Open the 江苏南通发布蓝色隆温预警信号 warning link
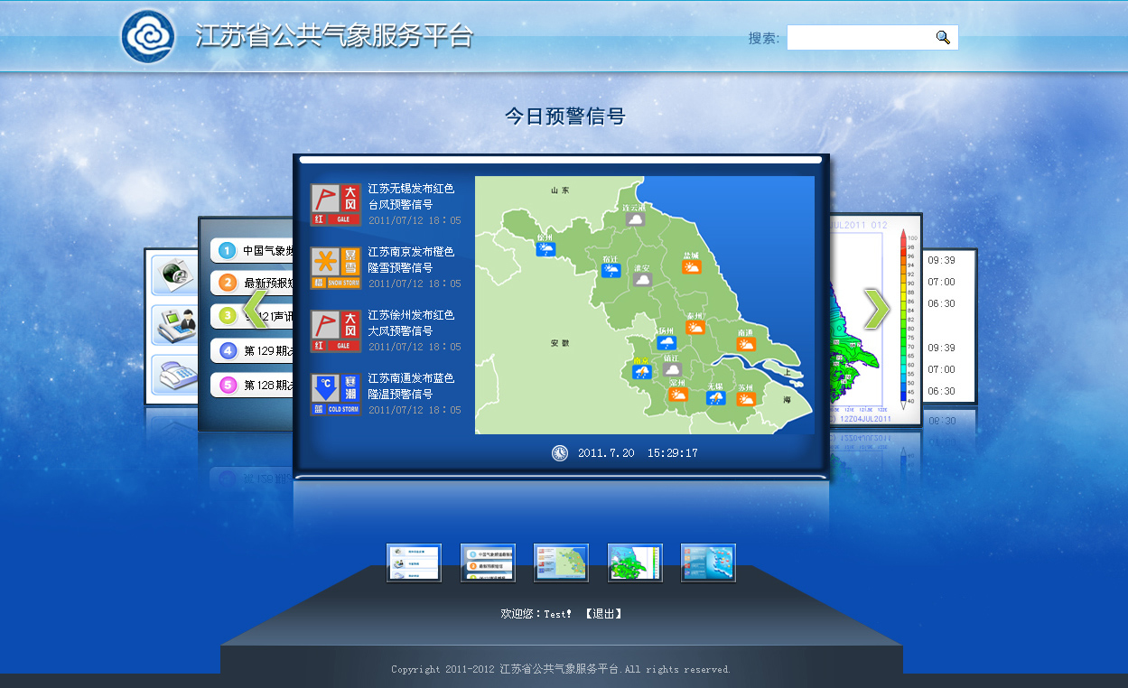 click(411, 386)
